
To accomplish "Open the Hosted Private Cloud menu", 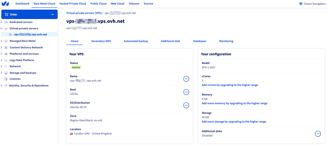I will (73, 4).
